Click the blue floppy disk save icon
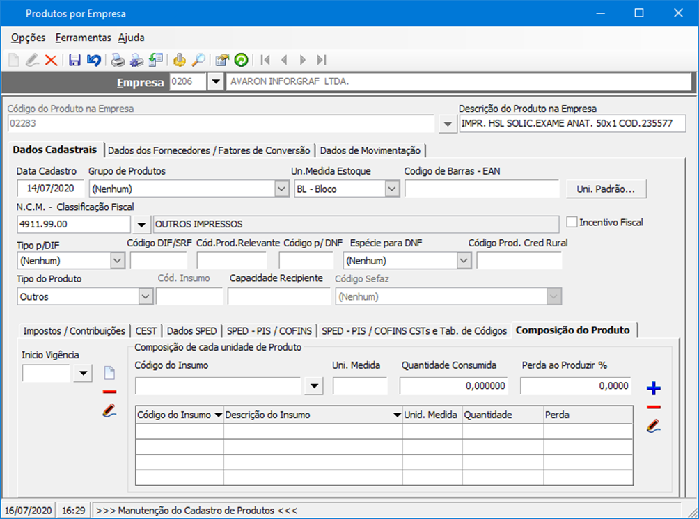 (x=74, y=60)
